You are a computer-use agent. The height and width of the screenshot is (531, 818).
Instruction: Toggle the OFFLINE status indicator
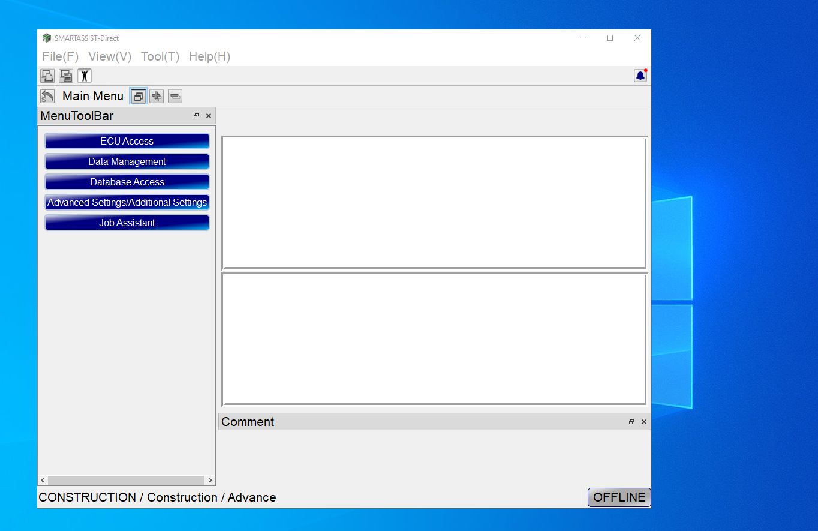(x=619, y=497)
